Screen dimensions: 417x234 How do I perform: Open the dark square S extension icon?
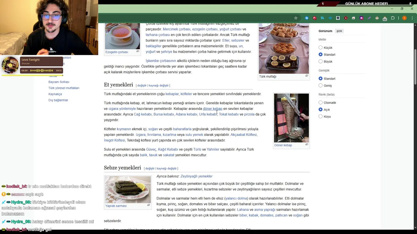[x=338, y=18]
